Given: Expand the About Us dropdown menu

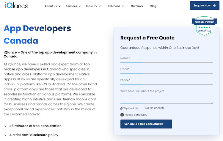Looking at the screenshot, I should click(x=53, y=6).
